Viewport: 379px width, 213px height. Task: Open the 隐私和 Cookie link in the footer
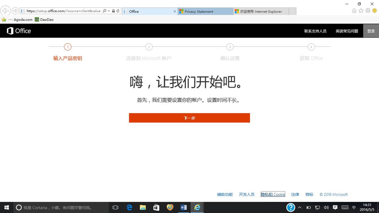[x=273, y=194]
